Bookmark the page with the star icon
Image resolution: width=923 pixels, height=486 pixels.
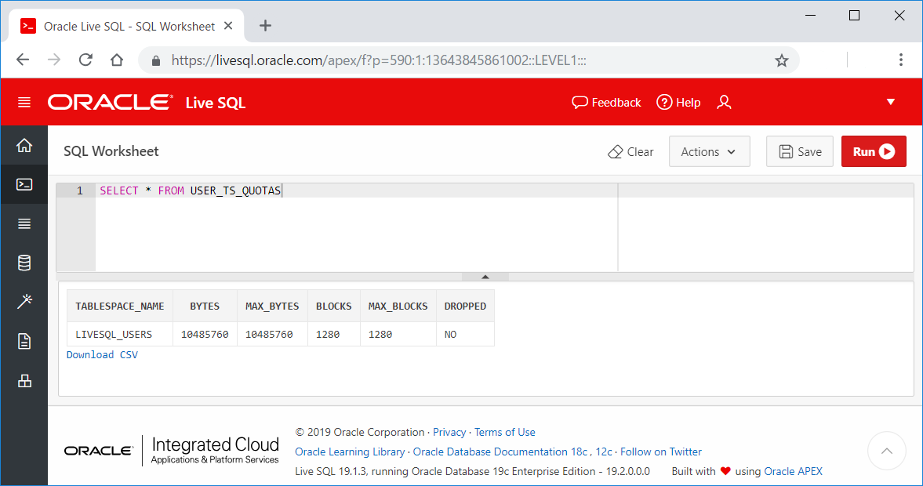point(781,60)
